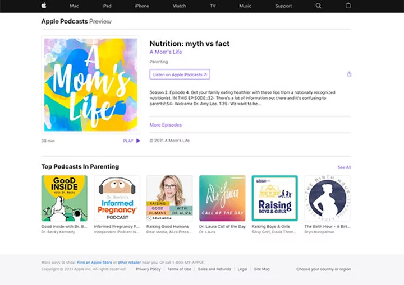Open The Birth Hour podcast artwork
404x285 pixels.
[328, 198]
